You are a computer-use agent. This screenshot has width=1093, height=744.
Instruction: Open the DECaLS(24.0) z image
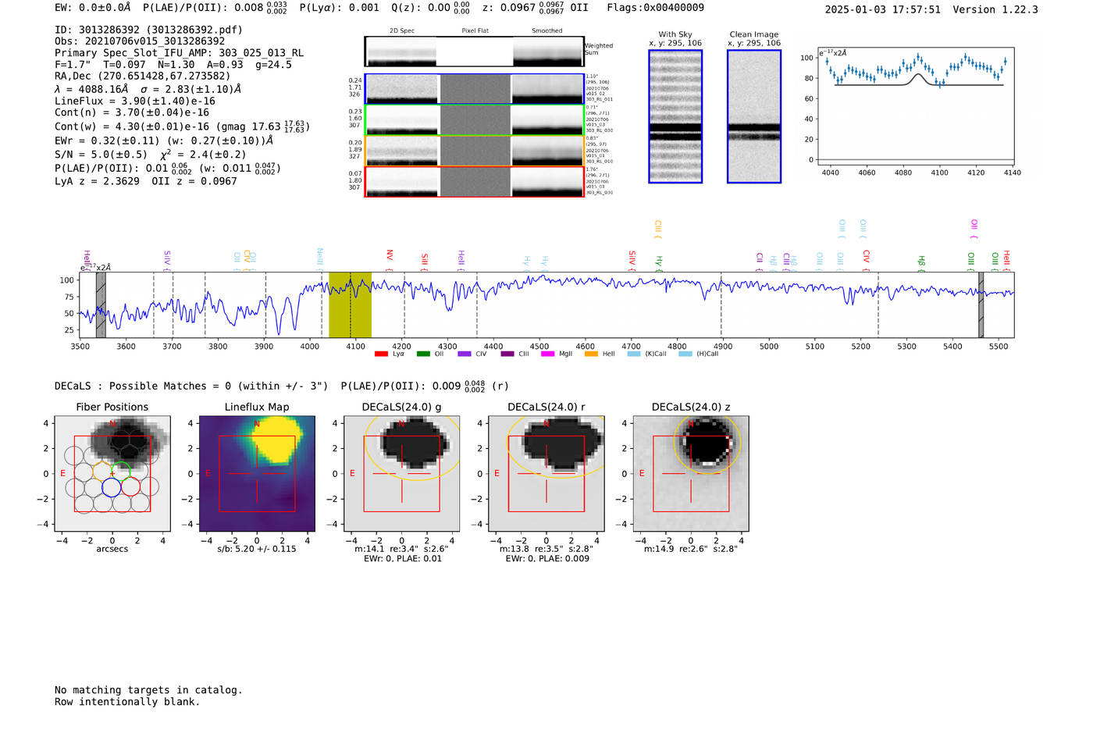[x=691, y=473]
